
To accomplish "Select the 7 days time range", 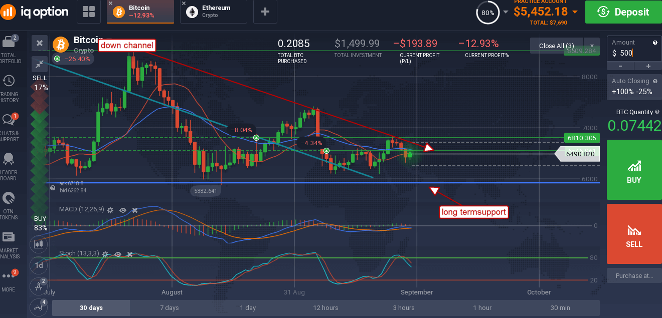I will pyautogui.click(x=170, y=307).
